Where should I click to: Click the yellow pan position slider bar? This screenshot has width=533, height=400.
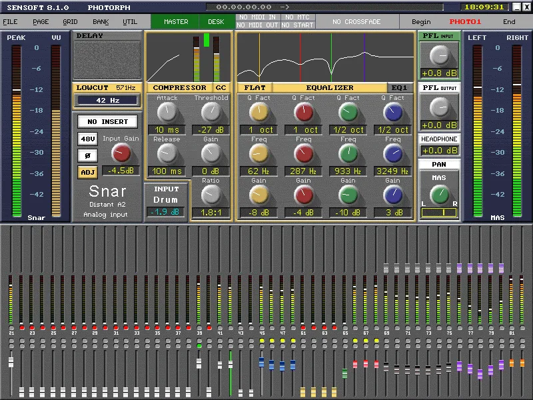click(439, 213)
